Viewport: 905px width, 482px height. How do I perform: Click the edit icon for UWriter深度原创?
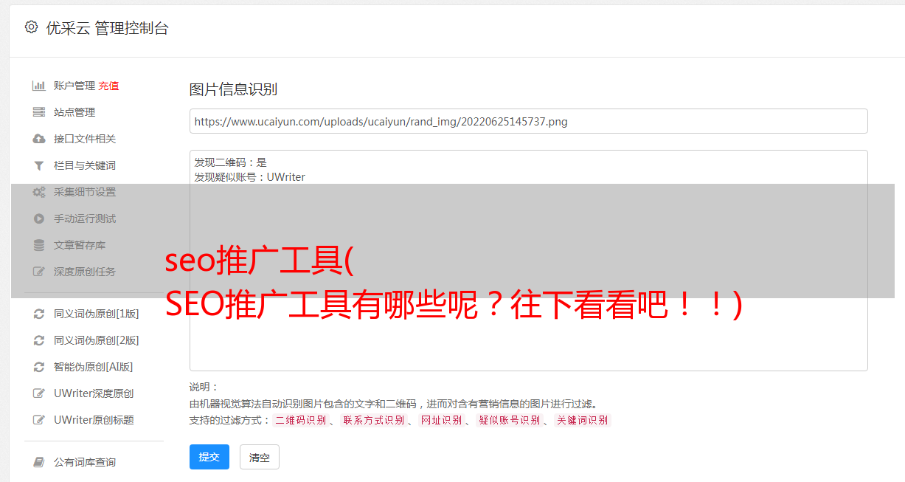pyautogui.click(x=39, y=393)
